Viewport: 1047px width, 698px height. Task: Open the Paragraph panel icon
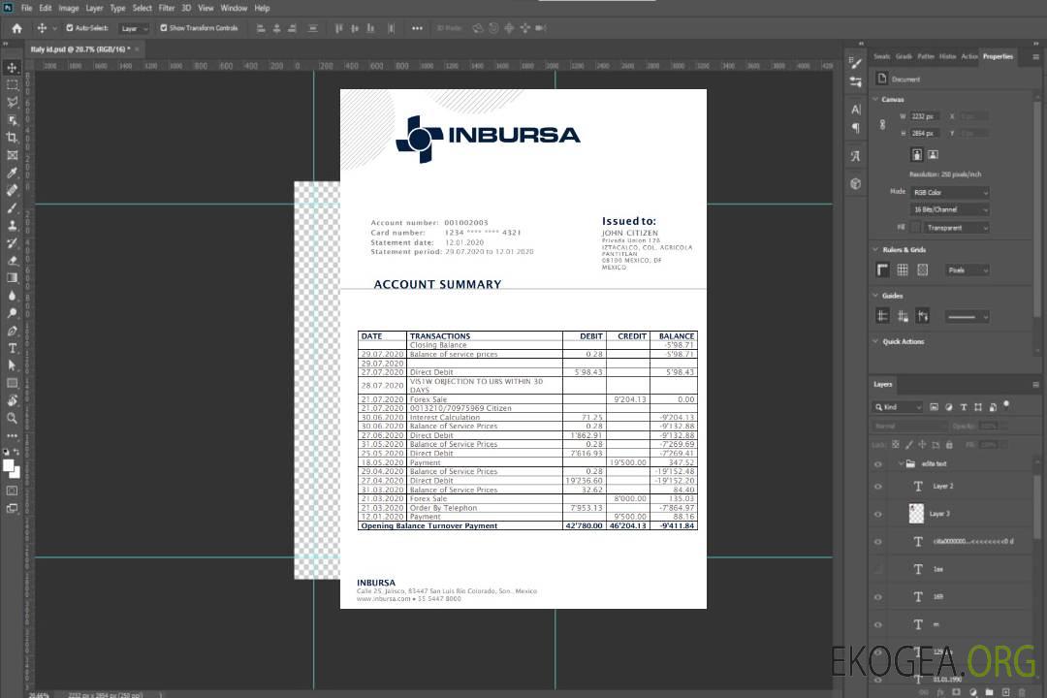(855, 128)
